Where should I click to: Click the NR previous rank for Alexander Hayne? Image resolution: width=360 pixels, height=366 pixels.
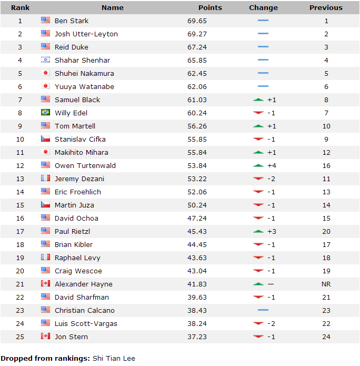pos(326,284)
